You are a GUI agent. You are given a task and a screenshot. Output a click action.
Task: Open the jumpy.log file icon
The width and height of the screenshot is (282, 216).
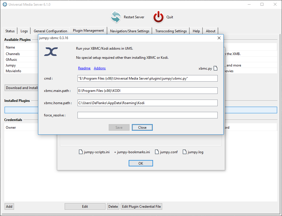pos(184,152)
